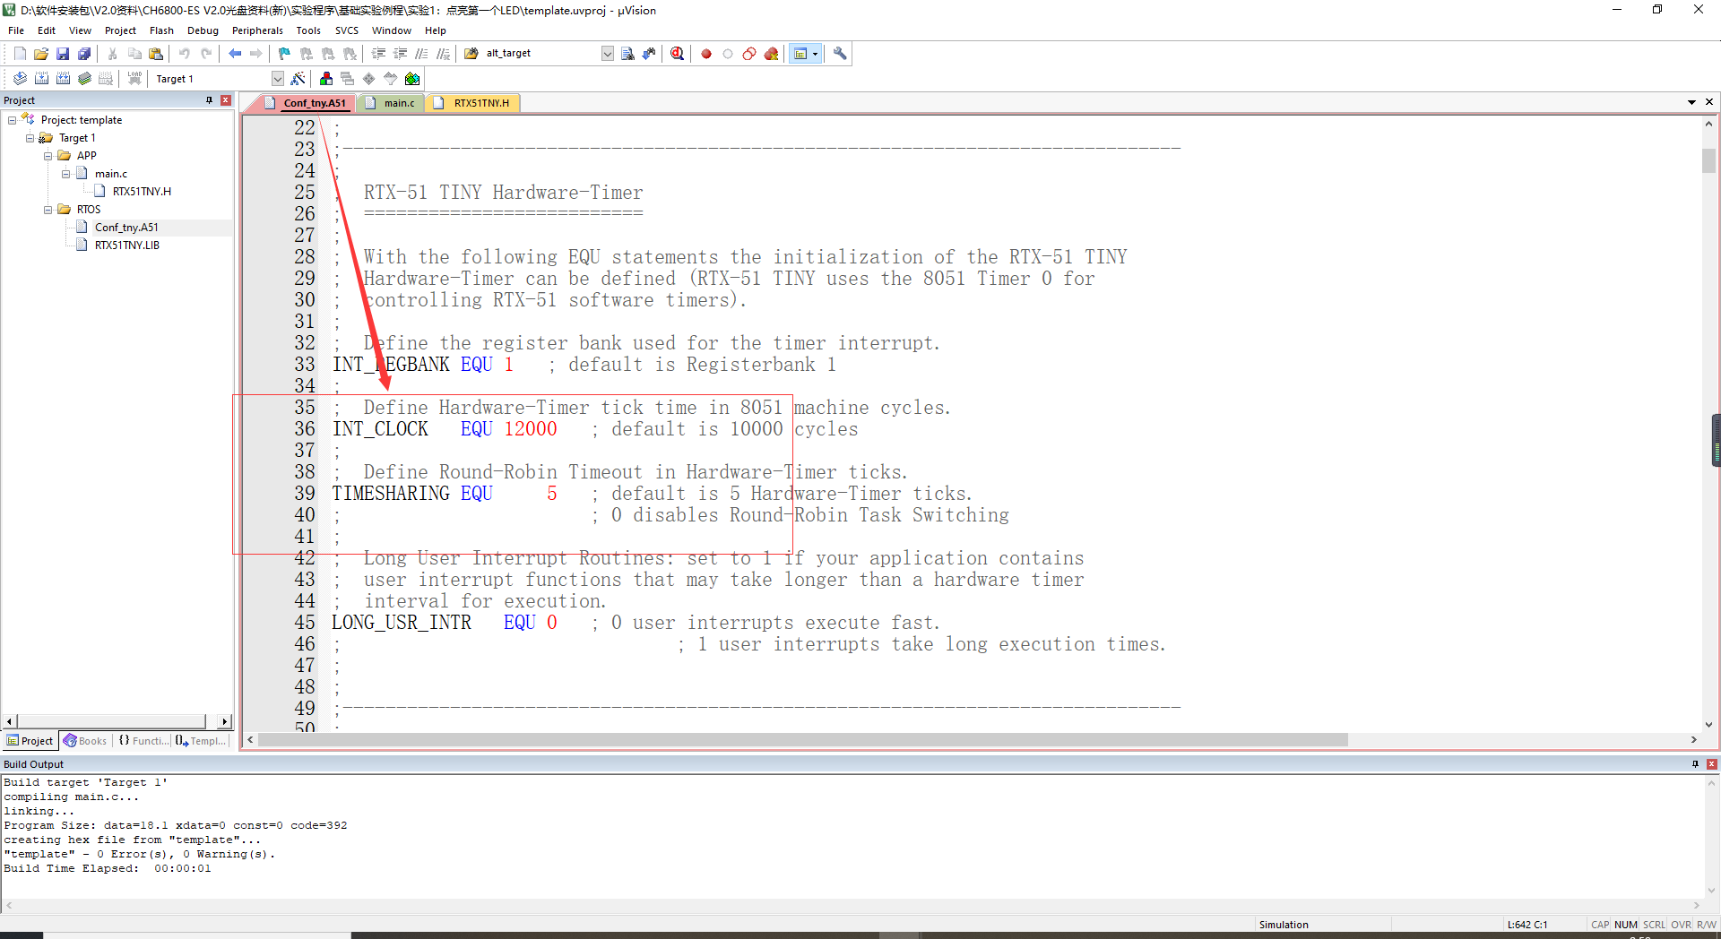The height and width of the screenshot is (939, 1721).
Task: Collapse the APP group
Action: tap(48, 156)
